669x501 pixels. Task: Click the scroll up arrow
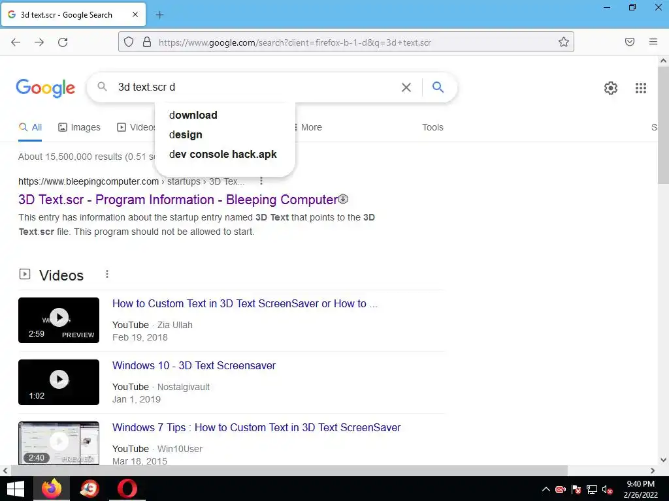pos(663,61)
